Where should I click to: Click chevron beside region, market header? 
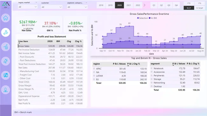[36, 3]
